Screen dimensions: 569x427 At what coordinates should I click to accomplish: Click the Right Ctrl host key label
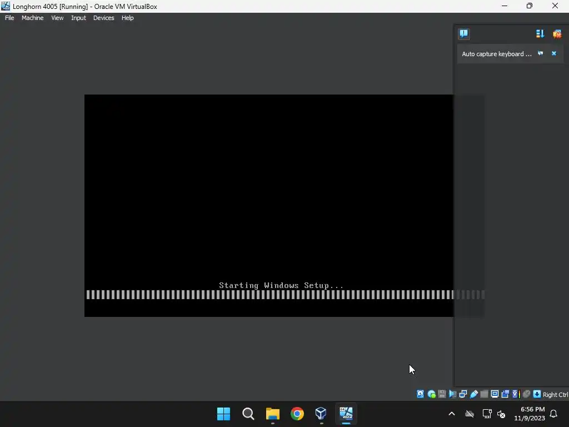click(556, 395)
